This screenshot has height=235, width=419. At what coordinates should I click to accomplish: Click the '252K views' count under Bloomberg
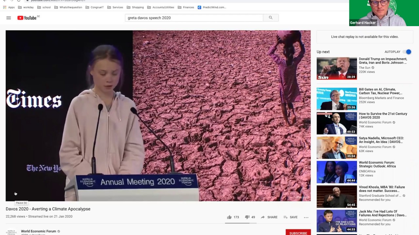[x=367, y=102]
